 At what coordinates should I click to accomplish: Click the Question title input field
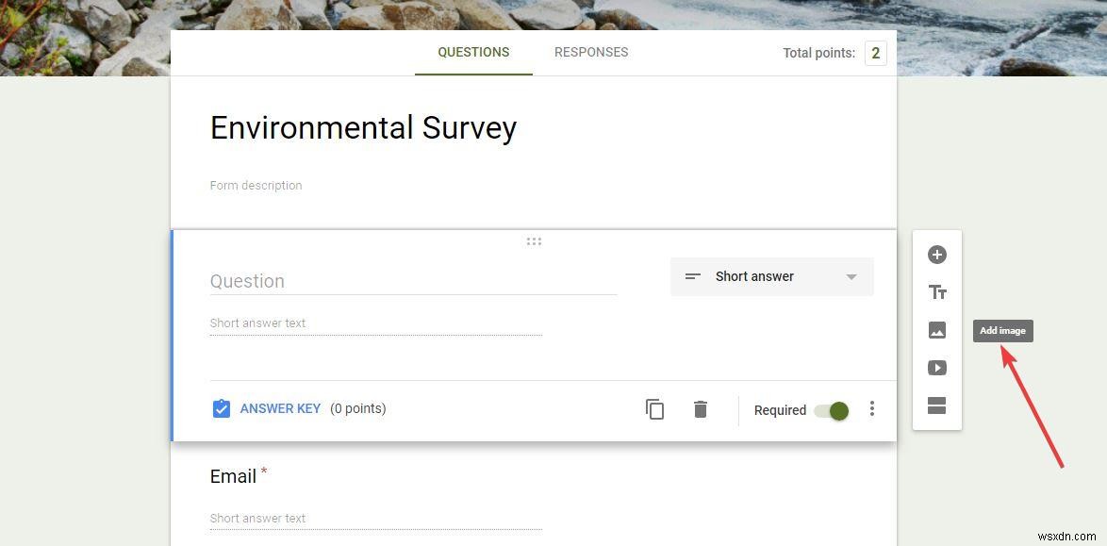(x=413, y=281)
